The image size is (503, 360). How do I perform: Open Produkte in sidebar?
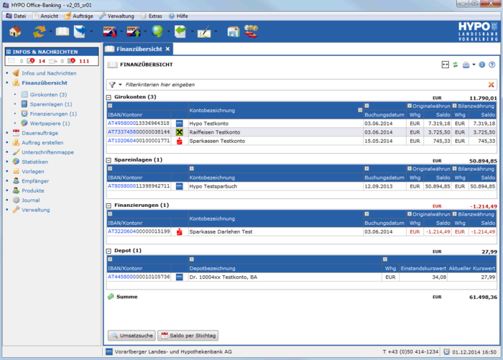tap(33, 191)
